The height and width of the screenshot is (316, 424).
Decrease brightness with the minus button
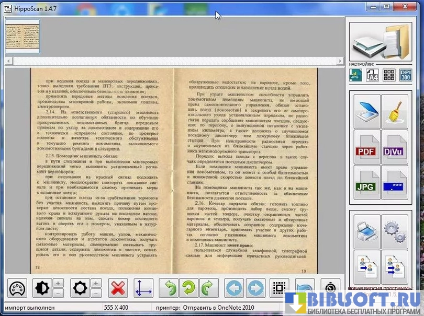[x=96, y=294]
